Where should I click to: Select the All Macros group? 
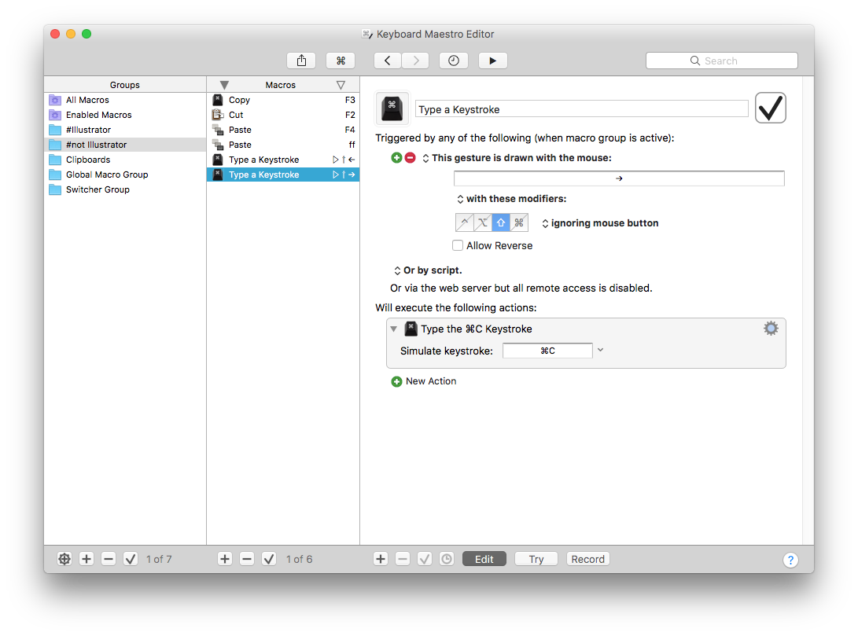tap(125, 100)
